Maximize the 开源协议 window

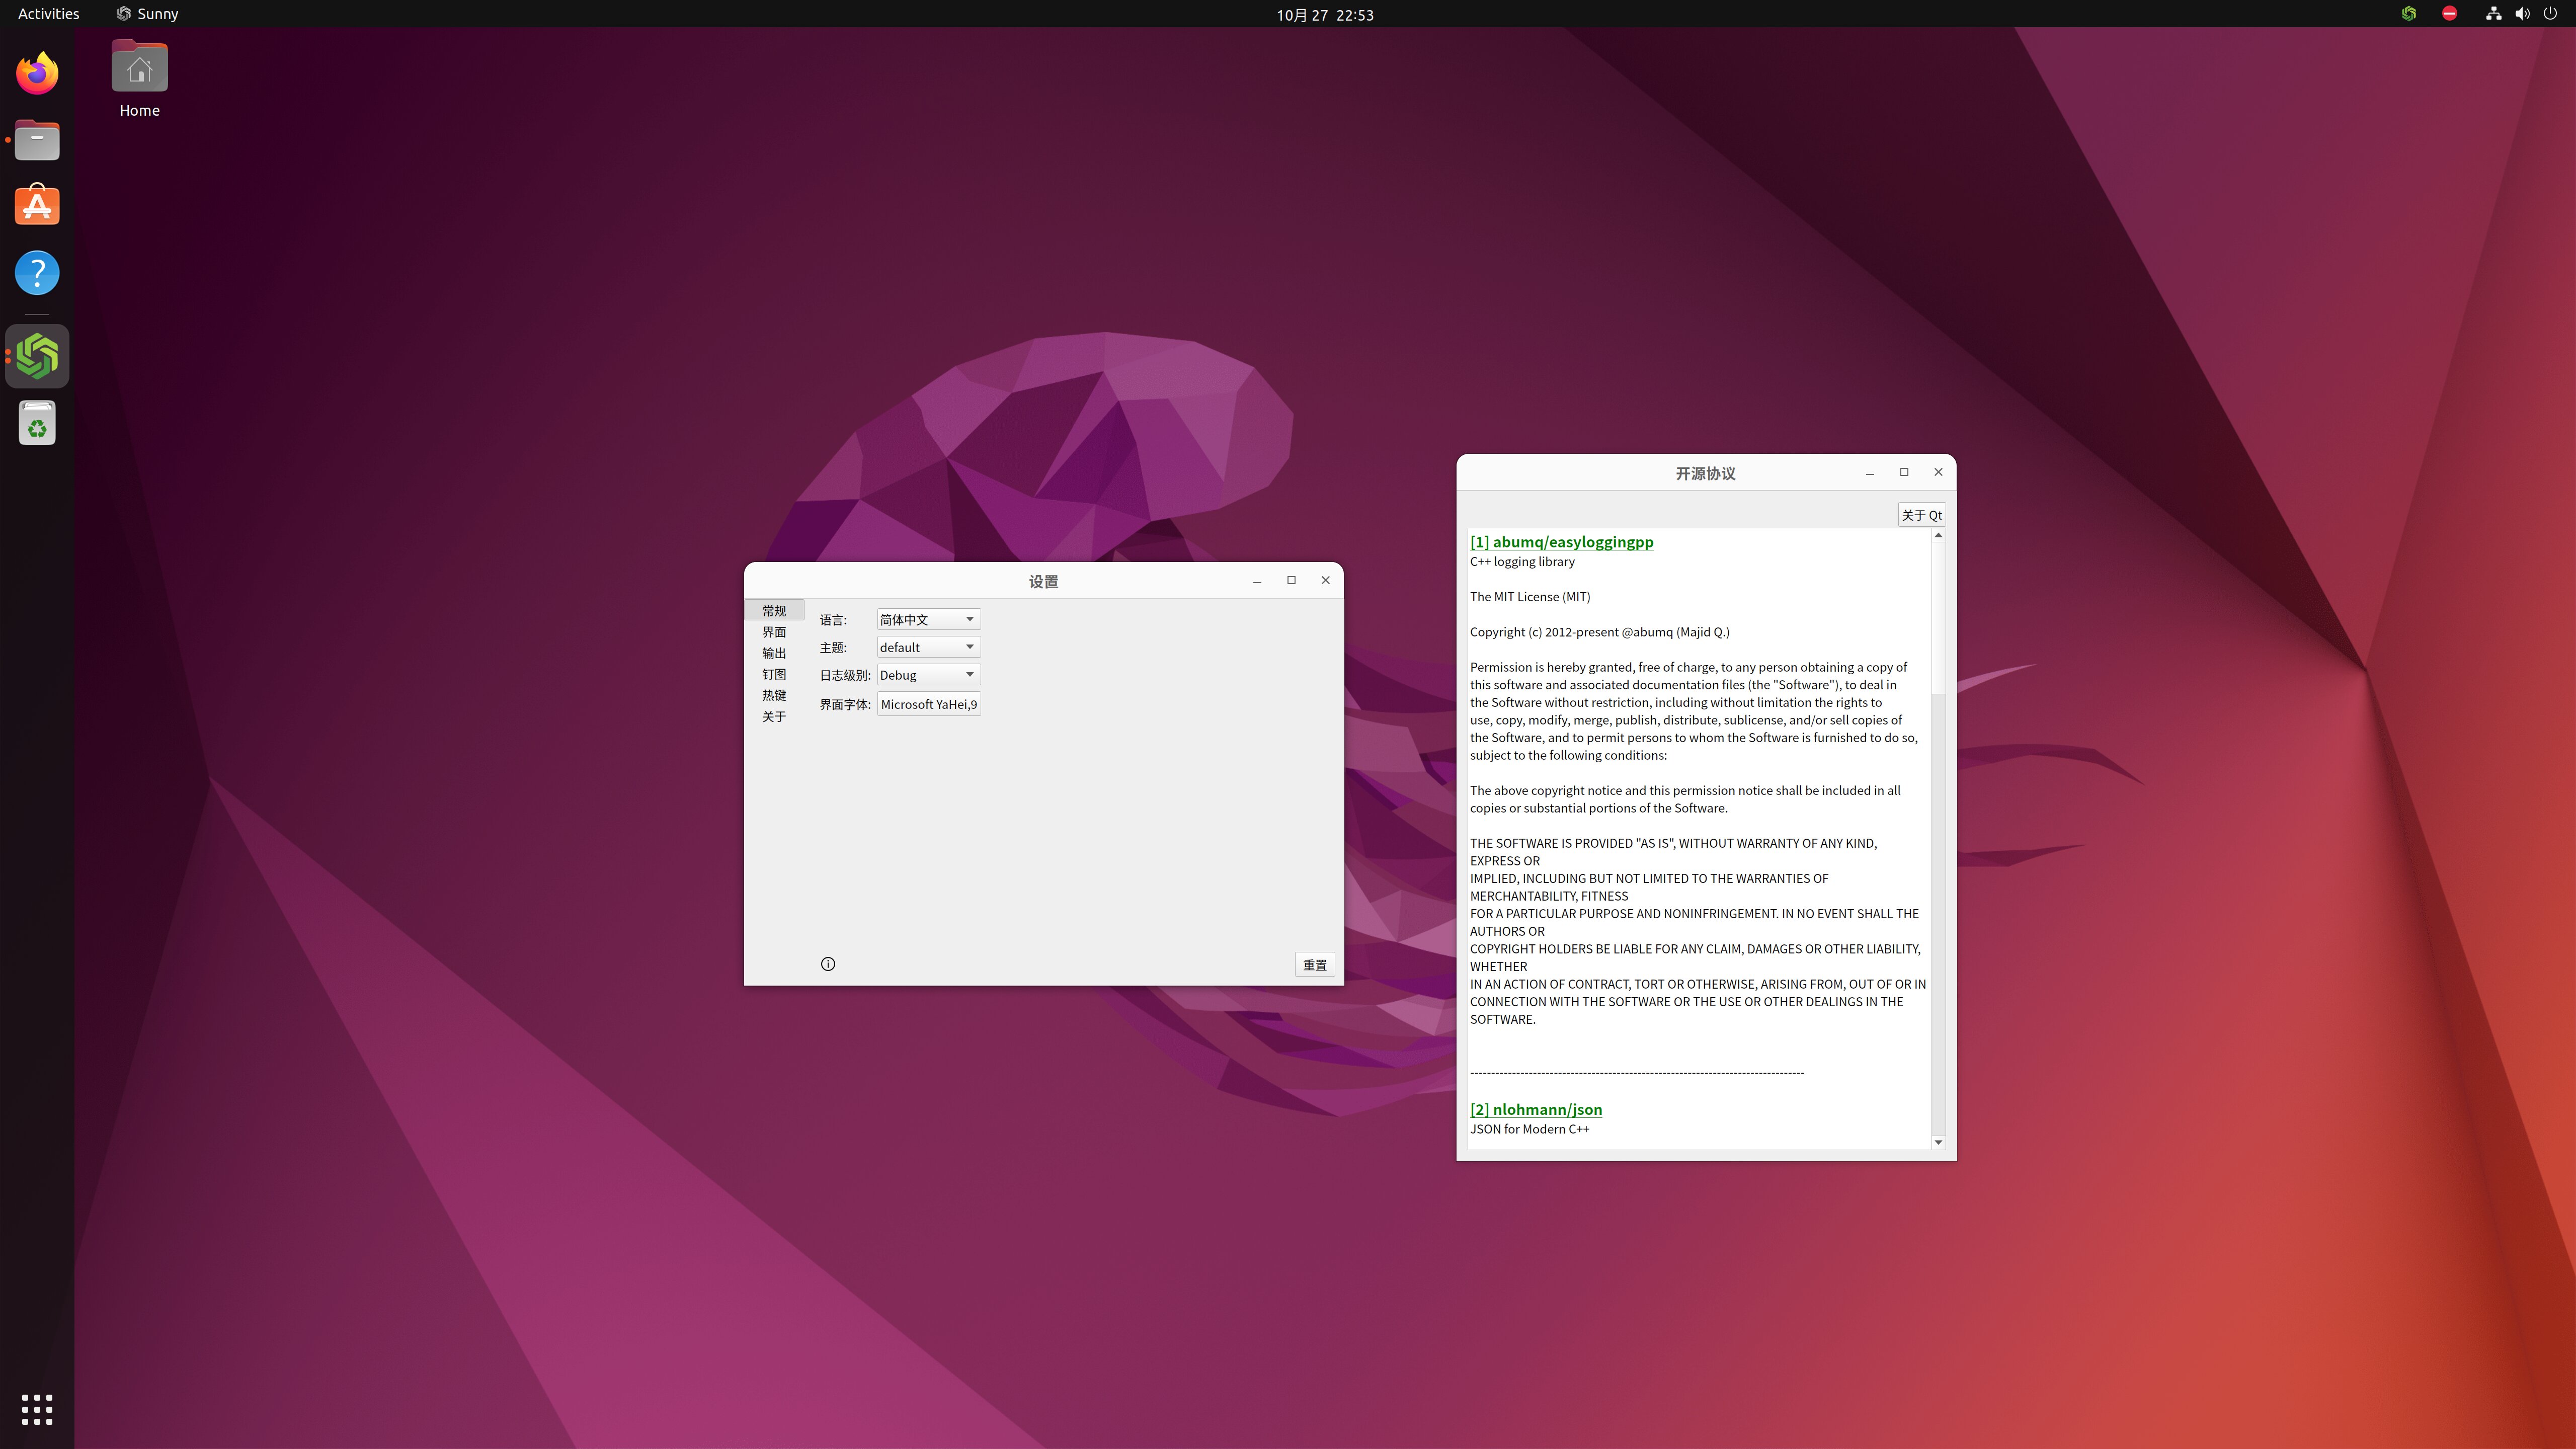[1904, 472]
